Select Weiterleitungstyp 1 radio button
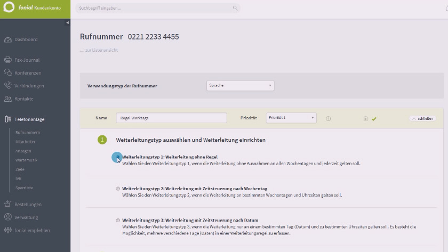448x252 pixels. [118, 157]
